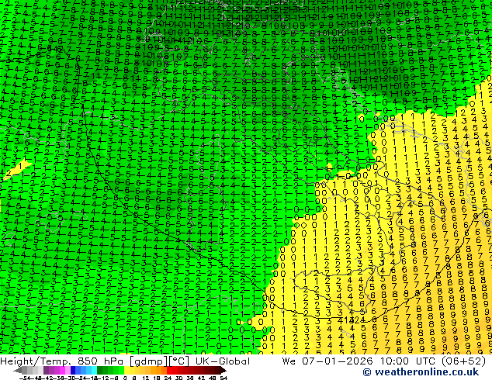The image size is (492, 380).
Task: Click the bright yellow legend swatch at 0
Action: tap(126, 371)
